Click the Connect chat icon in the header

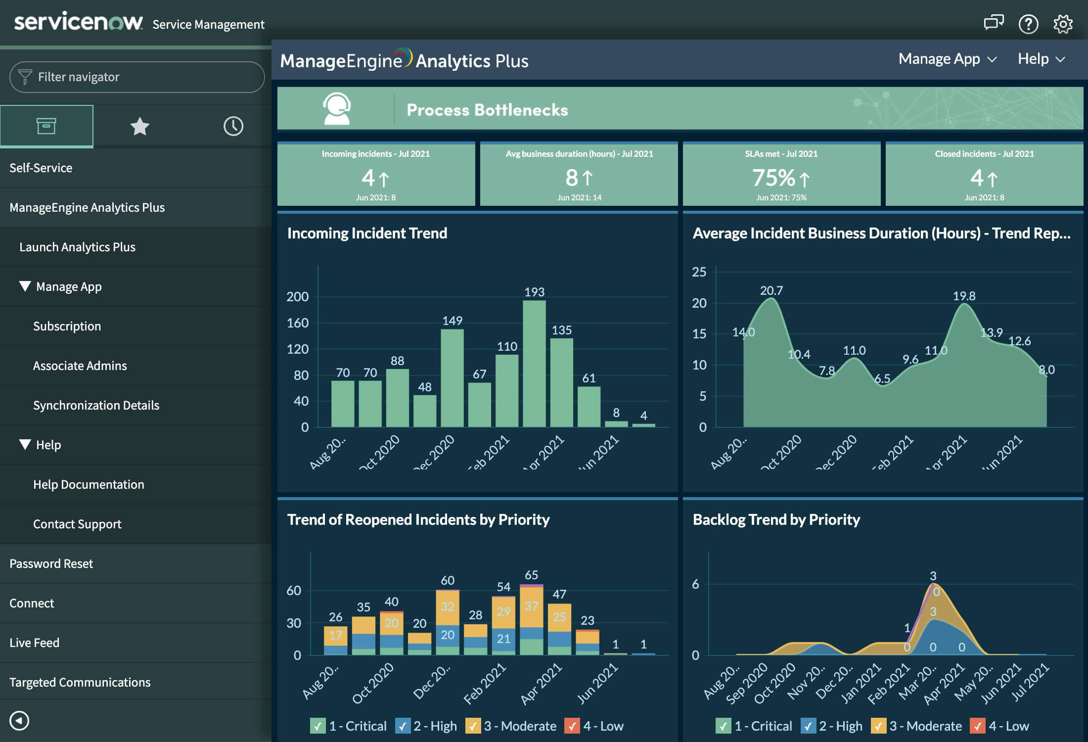(x=993, y=23)
